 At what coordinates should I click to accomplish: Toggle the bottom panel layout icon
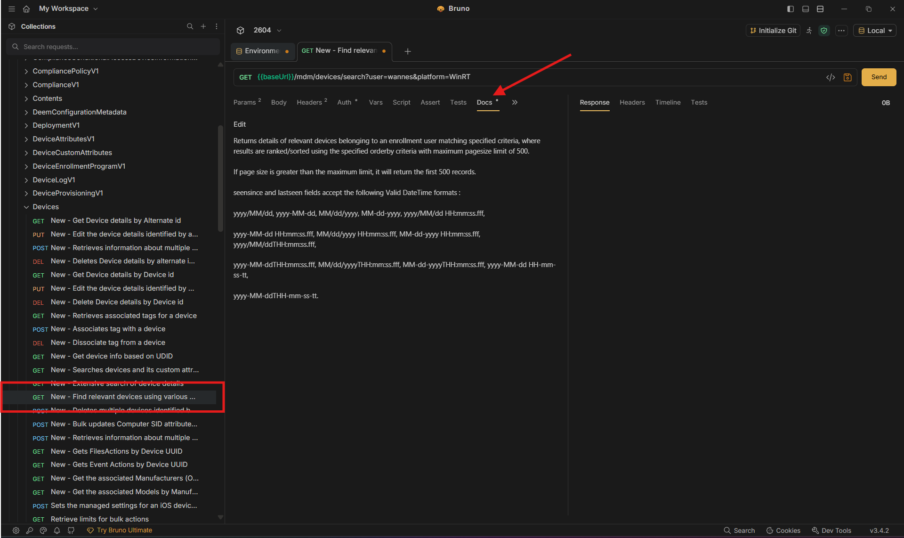[x=806, y=9]
